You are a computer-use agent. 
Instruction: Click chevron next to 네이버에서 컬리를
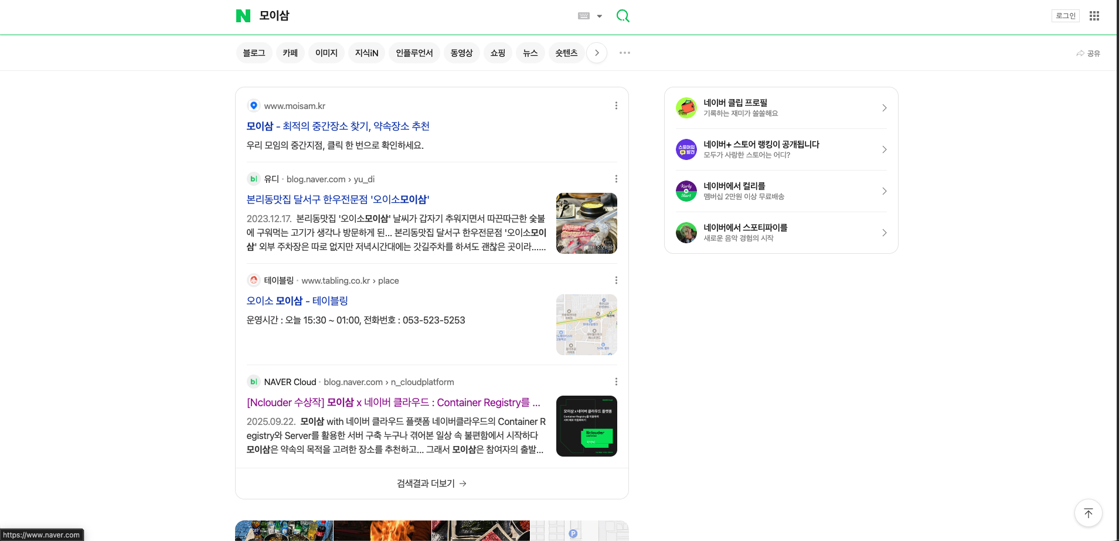(x=884, y=191)
